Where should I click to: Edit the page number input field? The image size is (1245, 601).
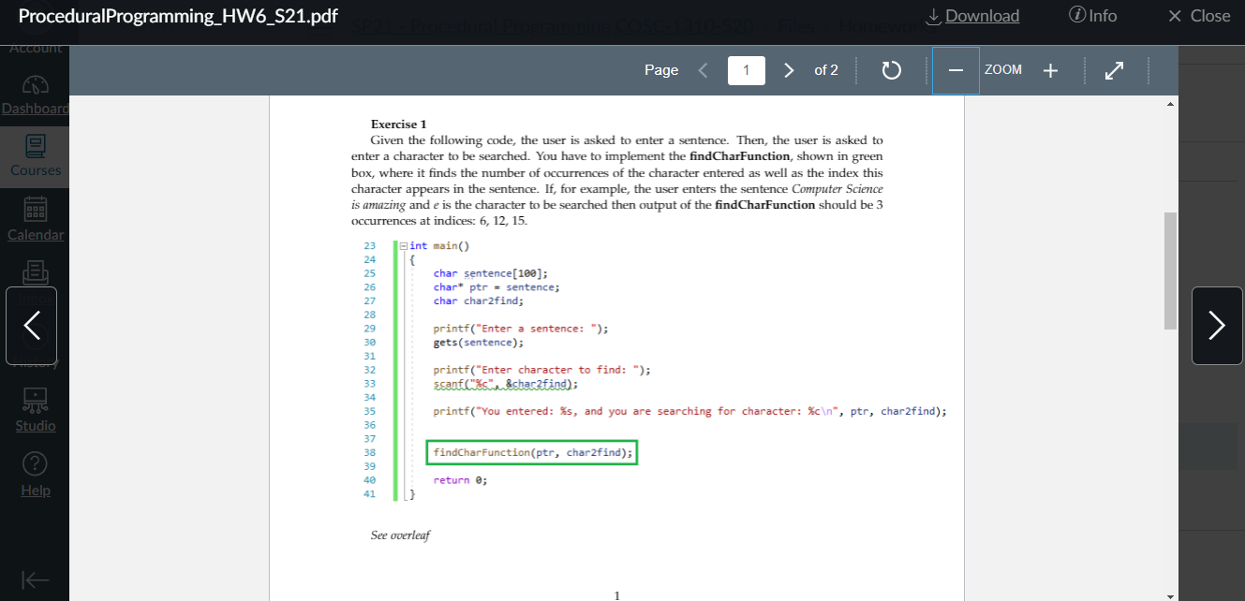(x=747, y=70)
